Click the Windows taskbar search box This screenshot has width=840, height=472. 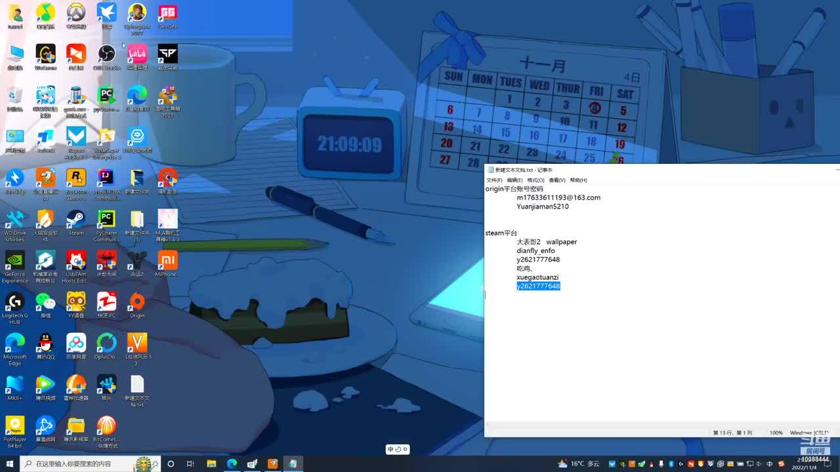(90, 463)
